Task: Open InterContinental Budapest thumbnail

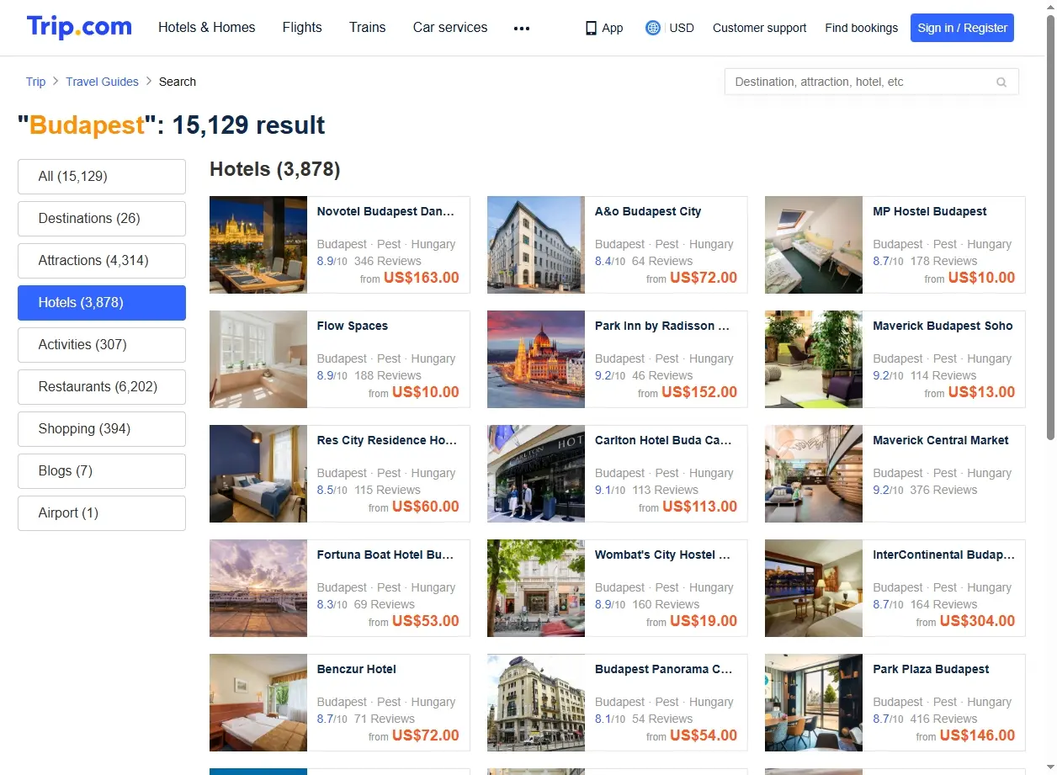Action: [814, 588]
